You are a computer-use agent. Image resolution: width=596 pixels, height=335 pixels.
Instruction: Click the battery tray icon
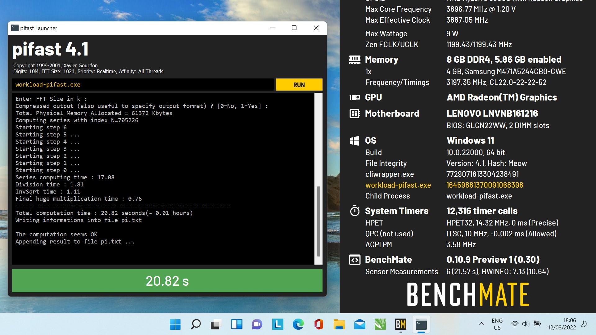(x=537, y=324)
